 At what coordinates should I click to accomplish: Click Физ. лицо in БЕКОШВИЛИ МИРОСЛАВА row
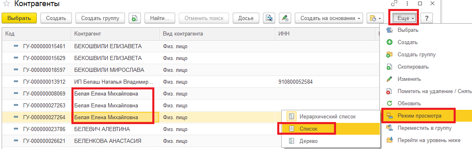[x=175, y=70]
